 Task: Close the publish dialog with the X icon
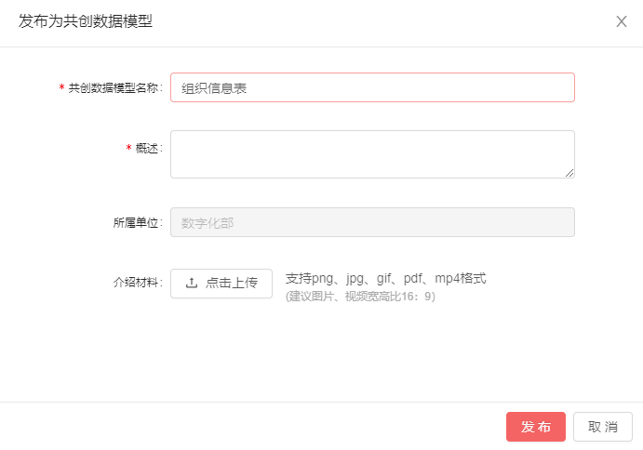622,21
